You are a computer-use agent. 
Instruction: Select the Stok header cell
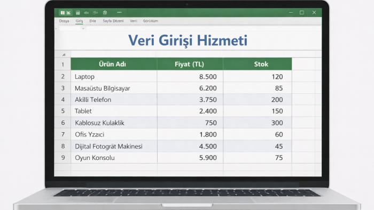pyautogui.click(x=258, y=64)
